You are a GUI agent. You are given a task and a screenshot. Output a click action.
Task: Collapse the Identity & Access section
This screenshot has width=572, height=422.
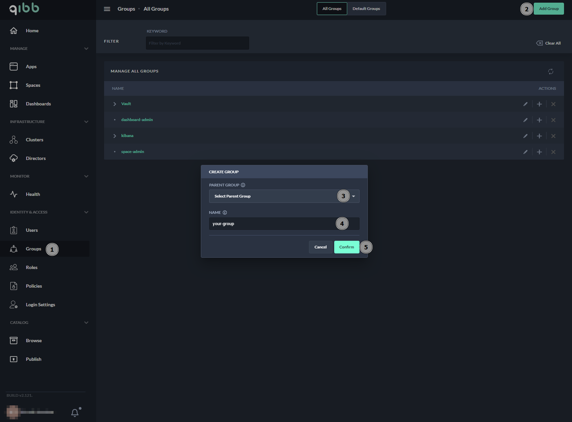coord(86,212)
